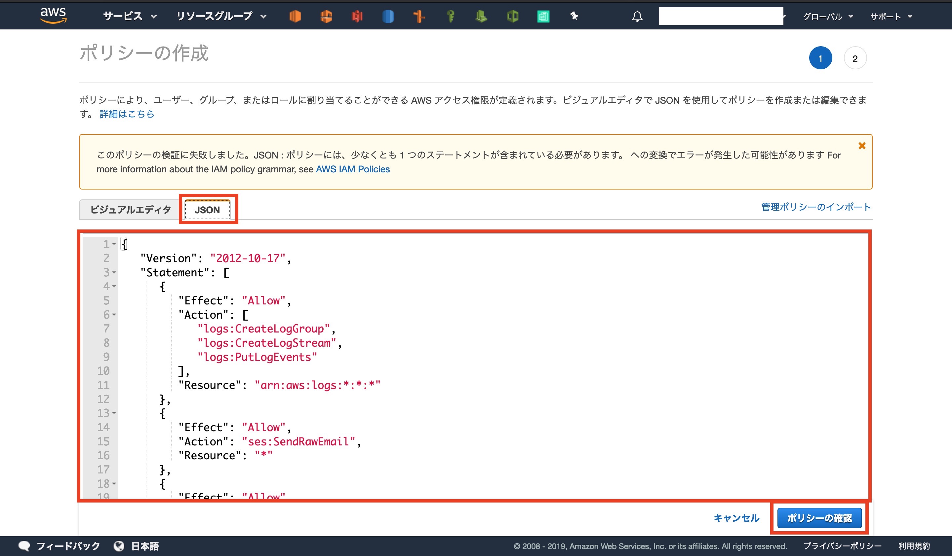This screenshot has height=556, width=952.
Task: Open the 管理ポリシーのインポート link
Action: point(815,207)
